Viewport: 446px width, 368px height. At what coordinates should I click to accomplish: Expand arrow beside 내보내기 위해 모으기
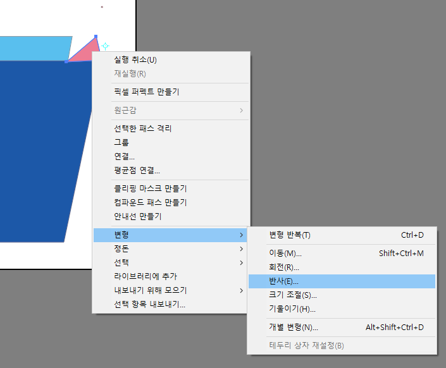tap(241, 290)
